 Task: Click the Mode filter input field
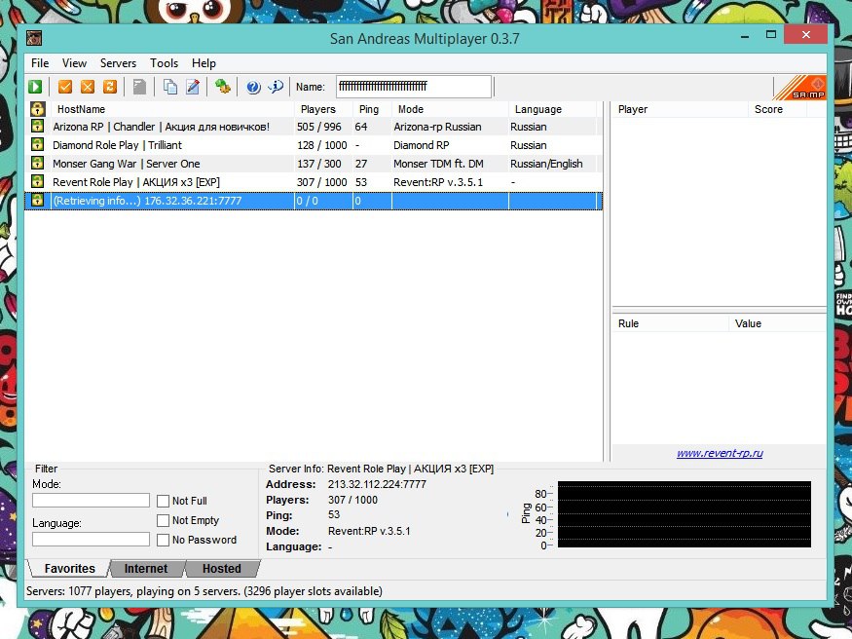[x=91, y=500]
